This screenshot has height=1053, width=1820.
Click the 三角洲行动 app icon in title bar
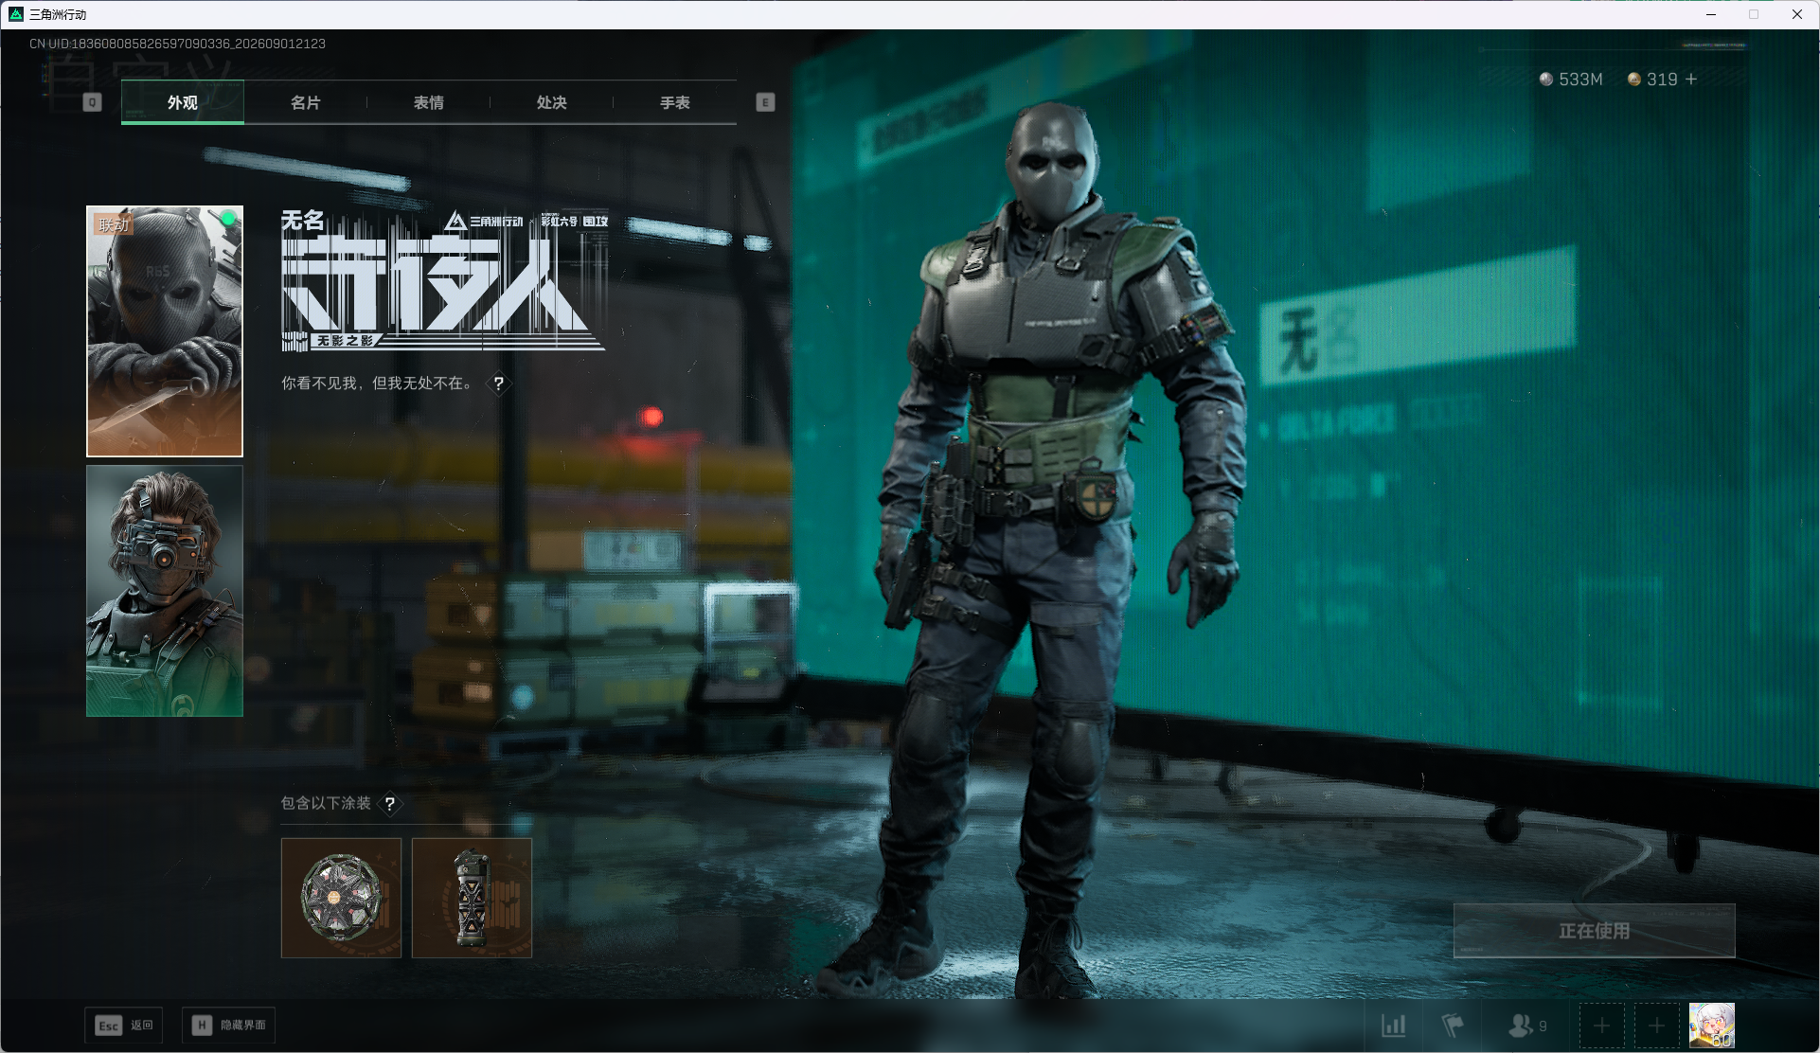15,14
